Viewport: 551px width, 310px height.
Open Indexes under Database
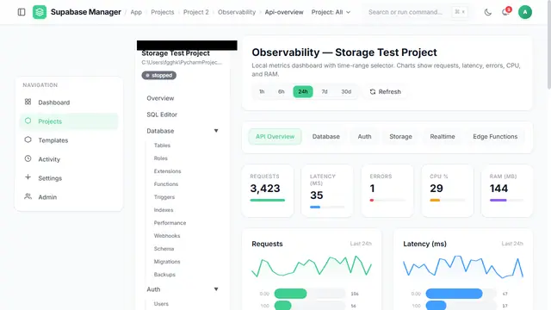164,210
